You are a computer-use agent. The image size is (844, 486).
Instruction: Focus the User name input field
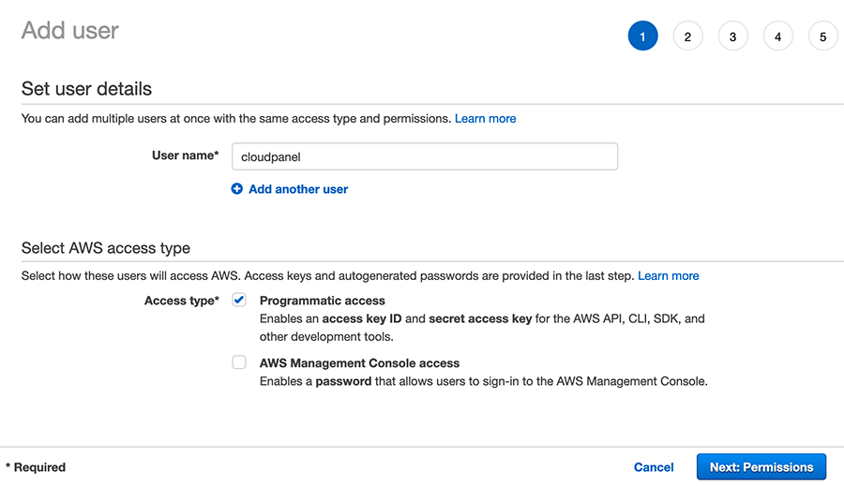425,156
